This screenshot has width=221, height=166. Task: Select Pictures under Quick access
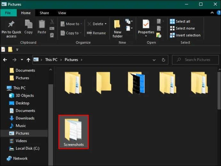[x=19, y=78]
